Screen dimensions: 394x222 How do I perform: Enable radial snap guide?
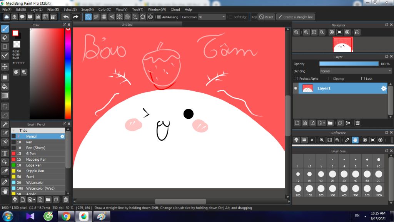click(119, 17)
